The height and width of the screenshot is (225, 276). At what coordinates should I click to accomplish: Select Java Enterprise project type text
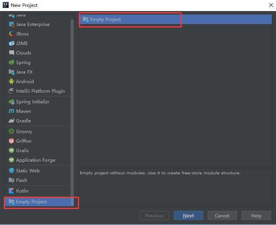coord(33,24)
